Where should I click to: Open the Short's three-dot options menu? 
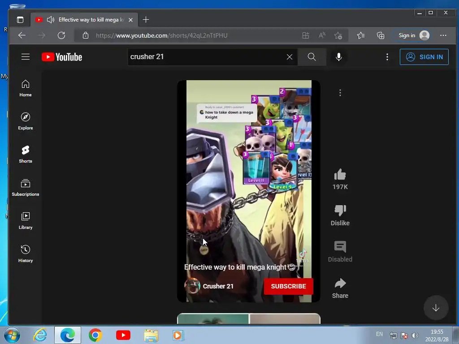tap(340, 93)
